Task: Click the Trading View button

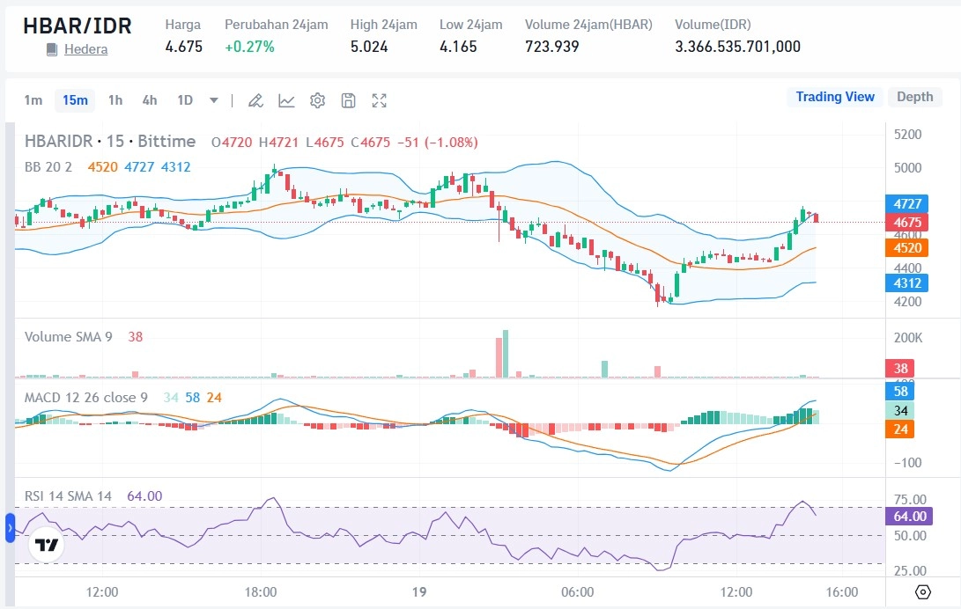Action: 834,97
